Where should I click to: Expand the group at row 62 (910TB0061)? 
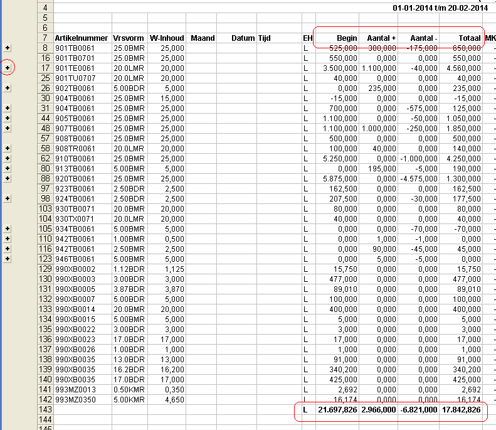(8, 158)
